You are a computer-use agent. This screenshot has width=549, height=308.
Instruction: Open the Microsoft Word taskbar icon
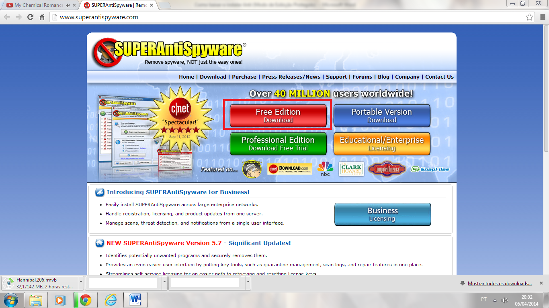[x=135, y=300]
